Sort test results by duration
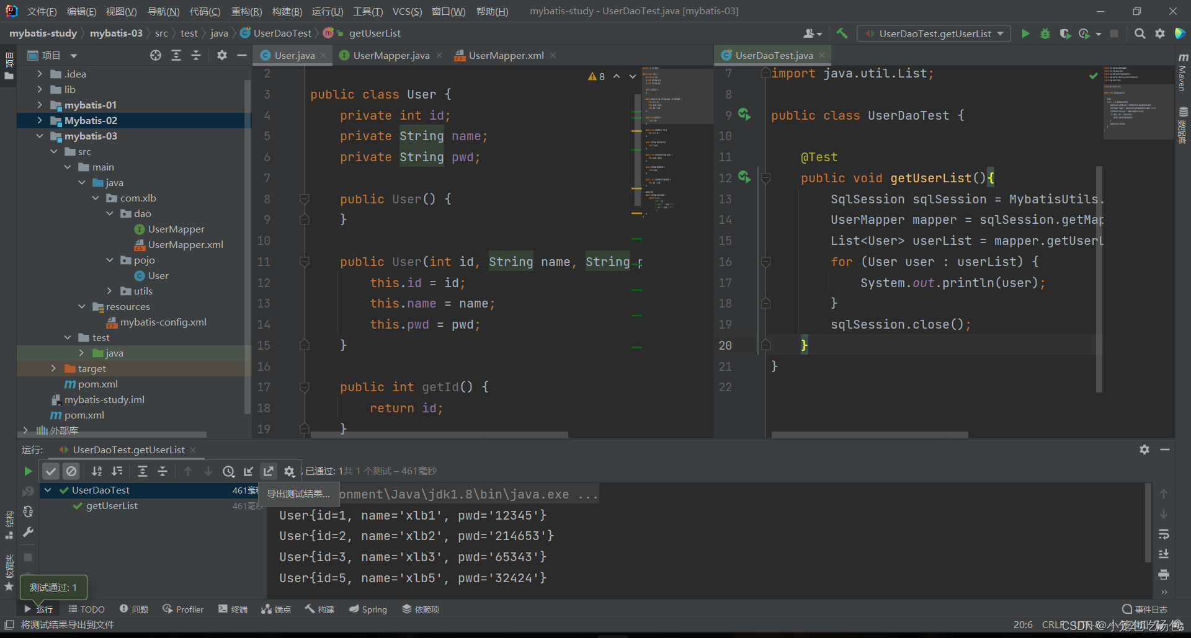Screen dimensions: 1191x638 coord(117,471)
